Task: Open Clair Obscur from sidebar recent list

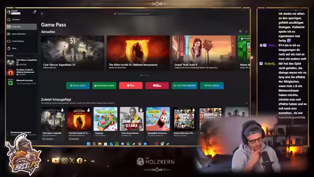Action: pos(22,62)
